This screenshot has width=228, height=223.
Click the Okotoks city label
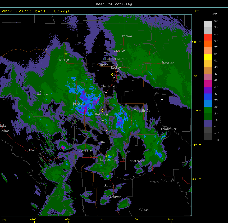(x=109, y=185)
